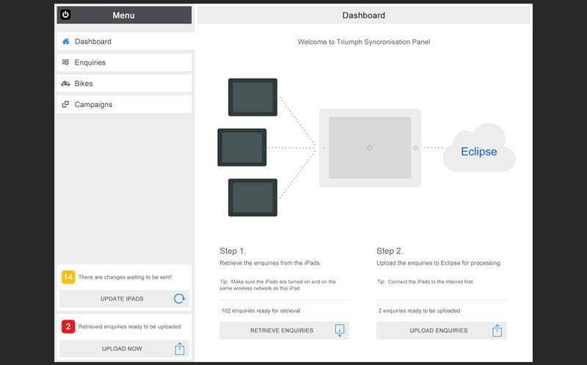Image resolution: width=587 pixels, height=365 pixels.
Task: Click the download icon on Retrieve Enquiries
Action: [339, 331]
